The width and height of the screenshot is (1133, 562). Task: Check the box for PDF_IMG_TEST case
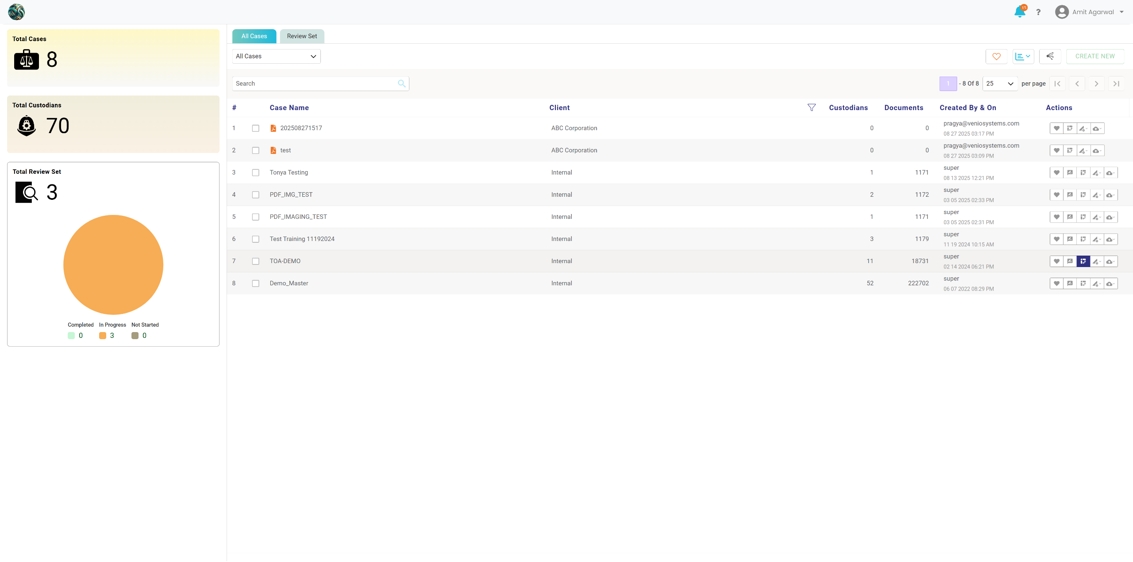click(x=255, y=195)
